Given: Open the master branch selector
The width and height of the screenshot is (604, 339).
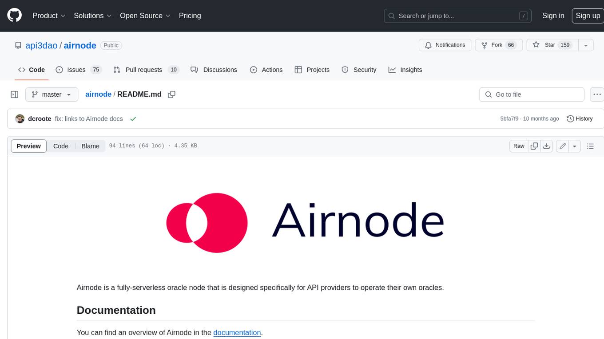Looking at the screenshot, I should pos(52,95).
